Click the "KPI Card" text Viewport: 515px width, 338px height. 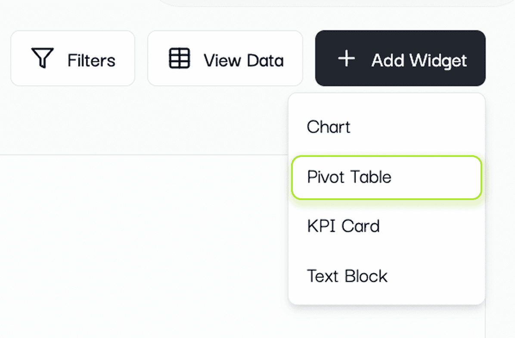[343, 226]
